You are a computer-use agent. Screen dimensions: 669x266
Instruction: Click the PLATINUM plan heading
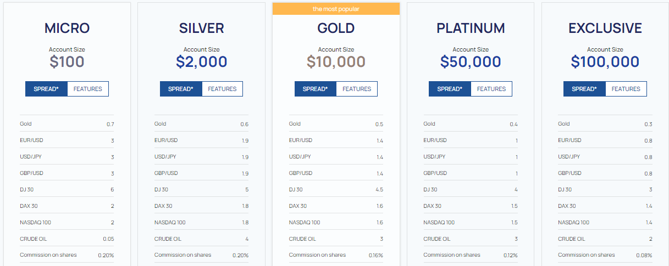pyautogui.click(x=471, y=28)
